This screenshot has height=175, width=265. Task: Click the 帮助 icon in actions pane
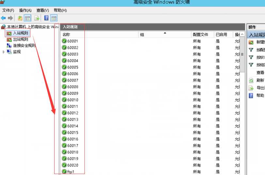[251, 95]
